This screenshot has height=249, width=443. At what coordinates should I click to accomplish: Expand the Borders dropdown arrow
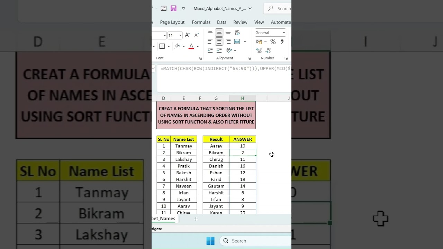(x=169, y=46)
